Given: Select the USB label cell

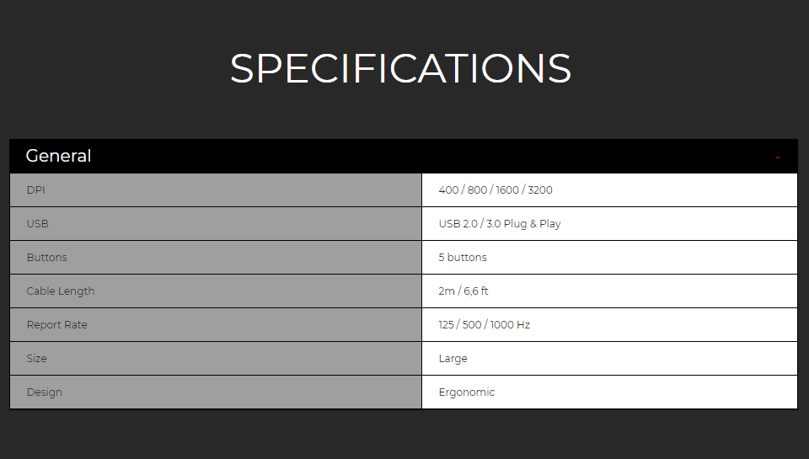Looking at the screenshot, I should pos(216,224).
